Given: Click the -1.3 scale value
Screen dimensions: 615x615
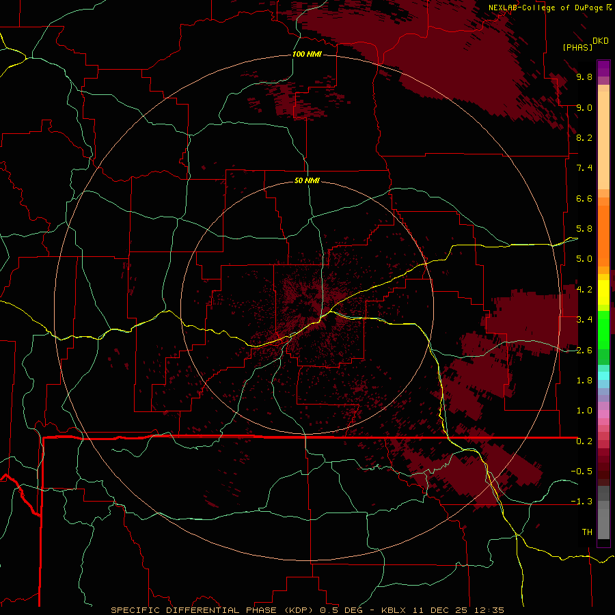Looking at the screenshot, I should point(582,502).
